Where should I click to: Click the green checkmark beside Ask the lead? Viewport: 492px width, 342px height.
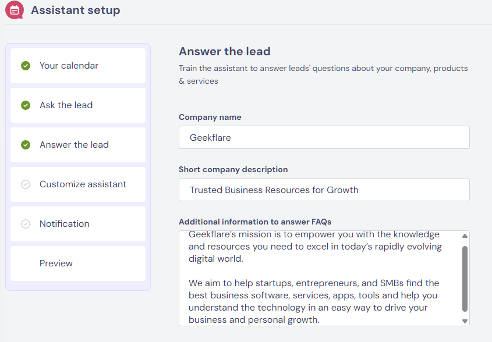(x=26, y=105)
